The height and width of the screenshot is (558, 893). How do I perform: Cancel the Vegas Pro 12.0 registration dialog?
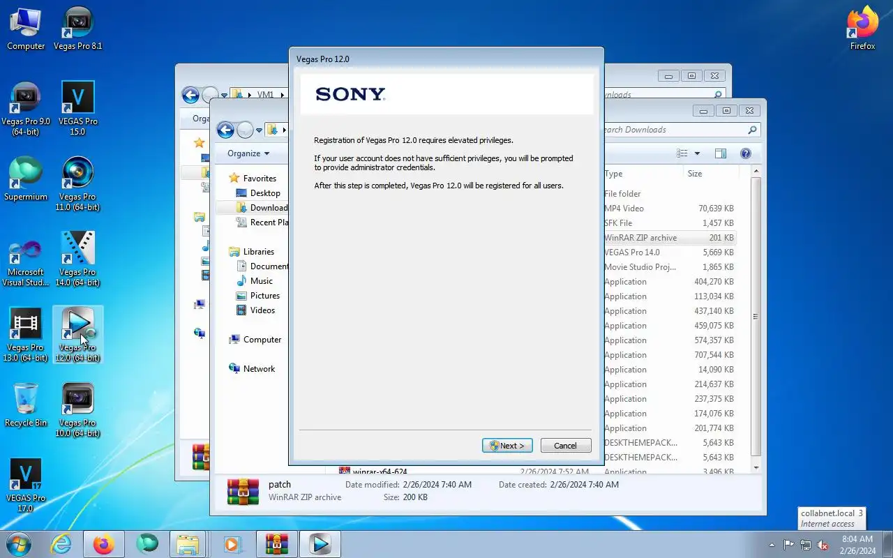click(x=565, y=446)
